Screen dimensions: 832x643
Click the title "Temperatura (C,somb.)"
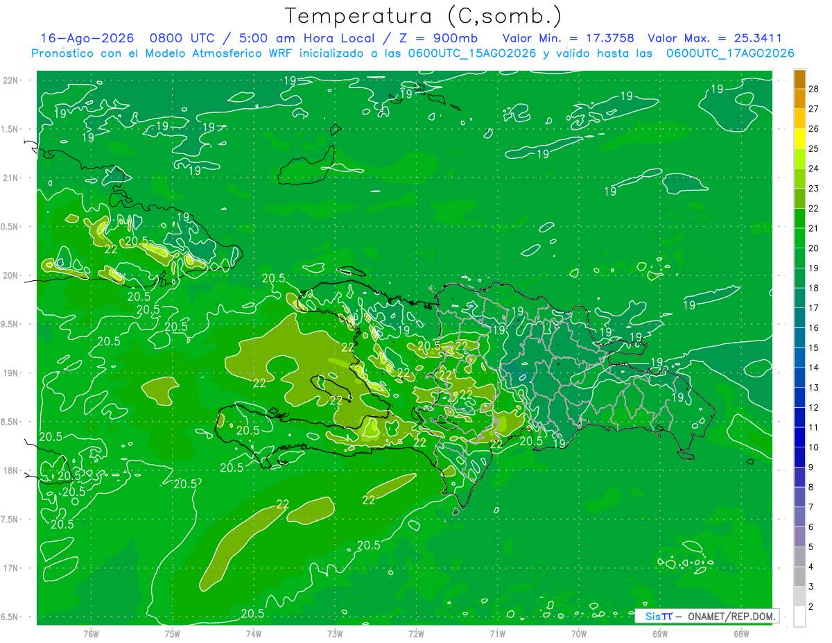tap(423, 17)
